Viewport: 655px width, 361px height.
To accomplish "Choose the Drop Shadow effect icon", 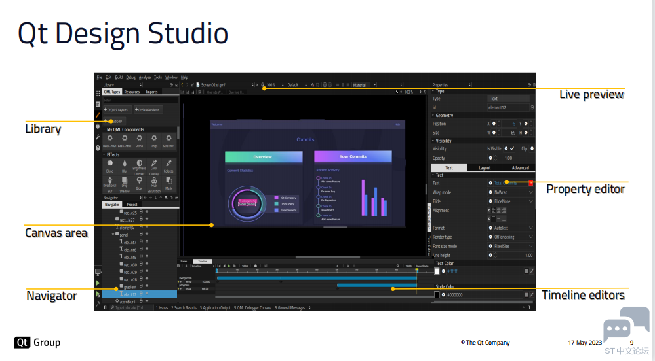I will coord(125,180).
